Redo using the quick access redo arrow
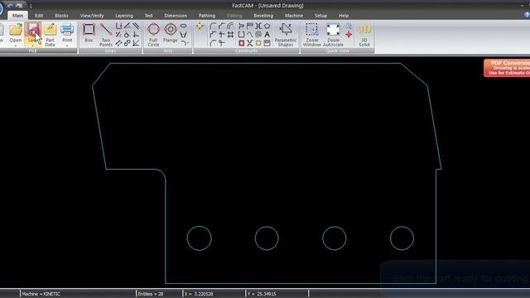Screen dimensions: 530x298 click(x=19, y=6)
